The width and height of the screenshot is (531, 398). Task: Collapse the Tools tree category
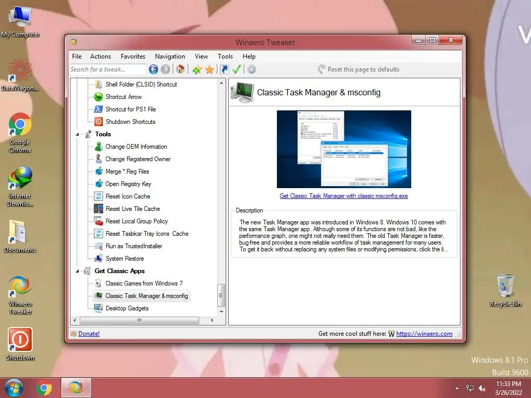(77, 134)
